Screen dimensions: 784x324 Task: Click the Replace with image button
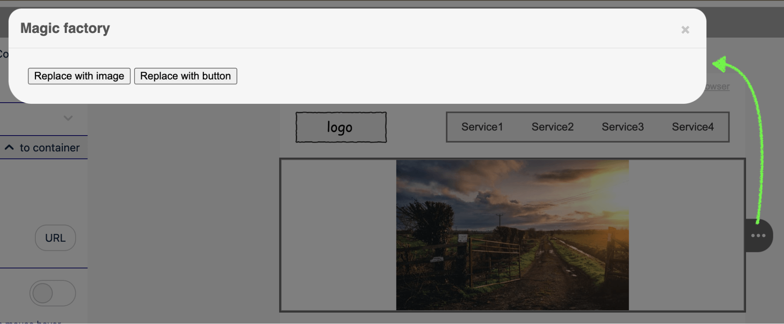coord(79,76)
